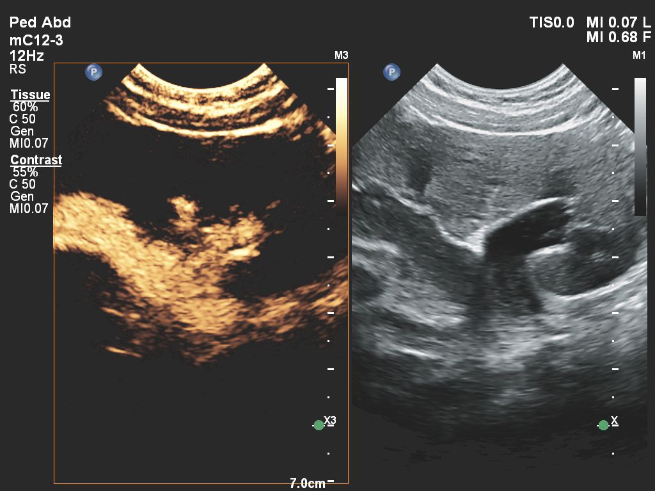Click the X focal marker on right scale

point(614,420)
